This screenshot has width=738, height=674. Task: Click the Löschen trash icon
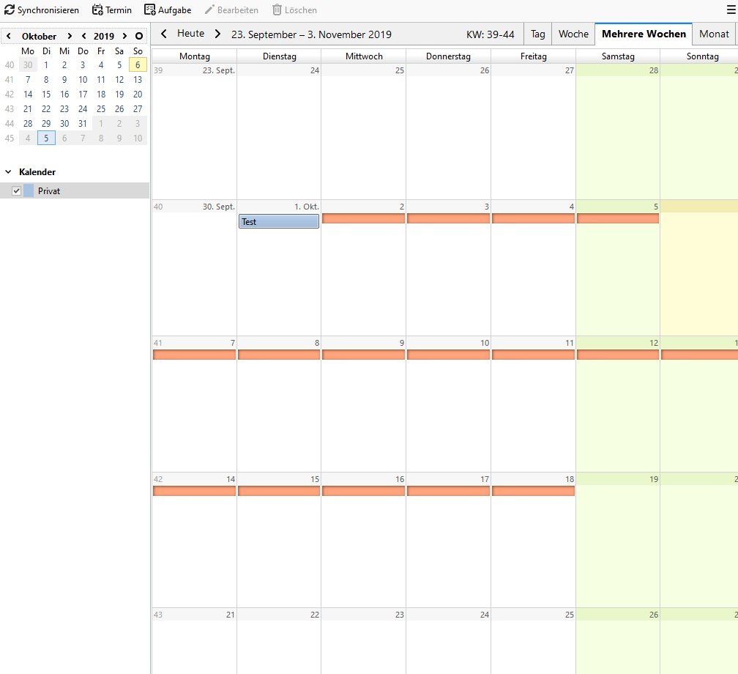[x=277, y=10]
